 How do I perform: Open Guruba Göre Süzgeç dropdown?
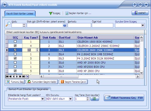point(143,25)
